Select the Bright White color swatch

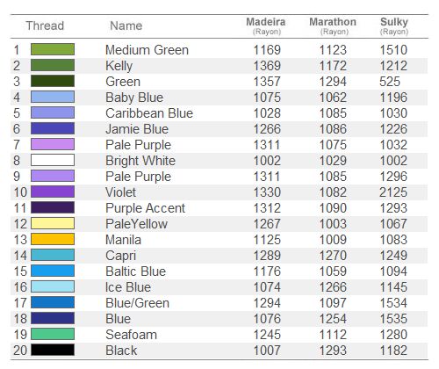click(x=53, y=160)
